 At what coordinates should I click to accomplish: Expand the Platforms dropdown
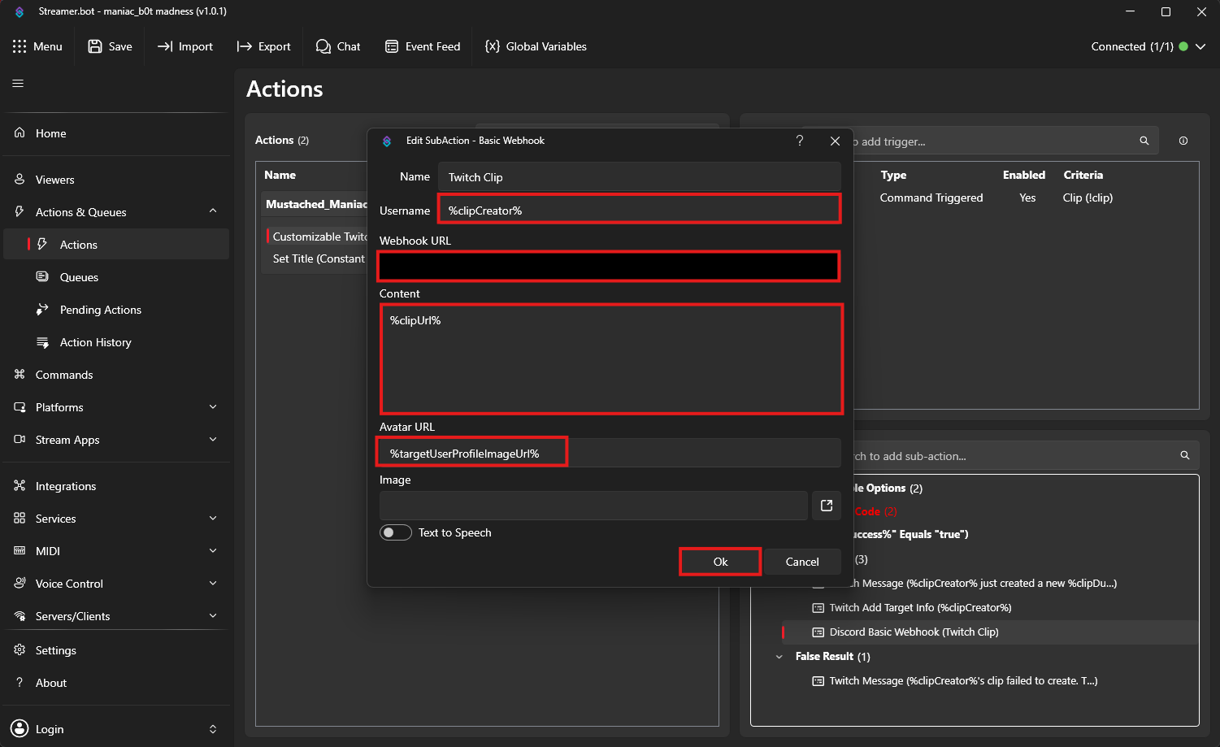[212, 407]
